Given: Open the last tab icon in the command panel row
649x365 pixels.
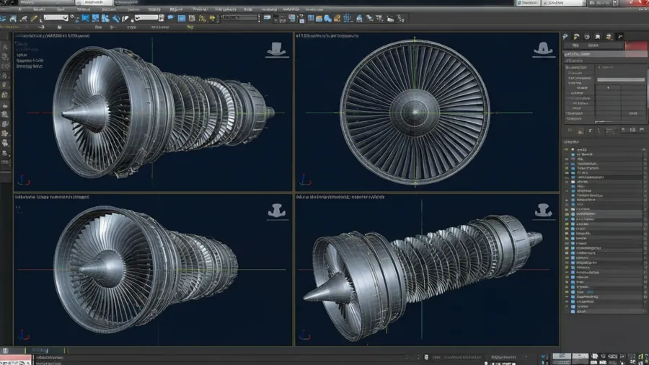Looking at the screenshot, I should pyautogui.click(x=619, y=36).
